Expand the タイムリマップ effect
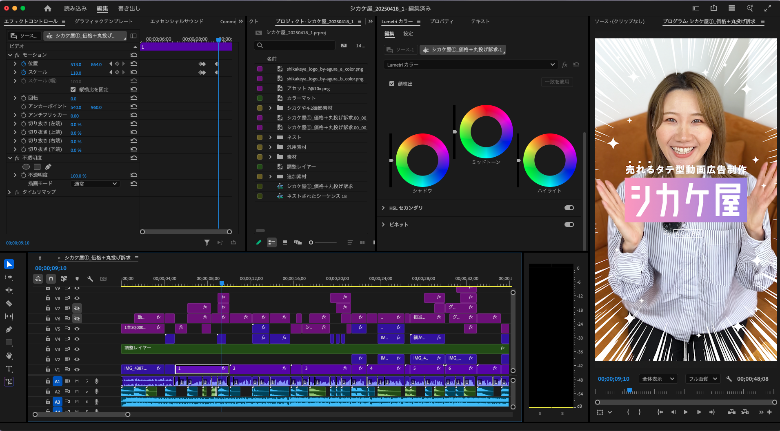This screenshot has width=780, height=431. point(10,192)
